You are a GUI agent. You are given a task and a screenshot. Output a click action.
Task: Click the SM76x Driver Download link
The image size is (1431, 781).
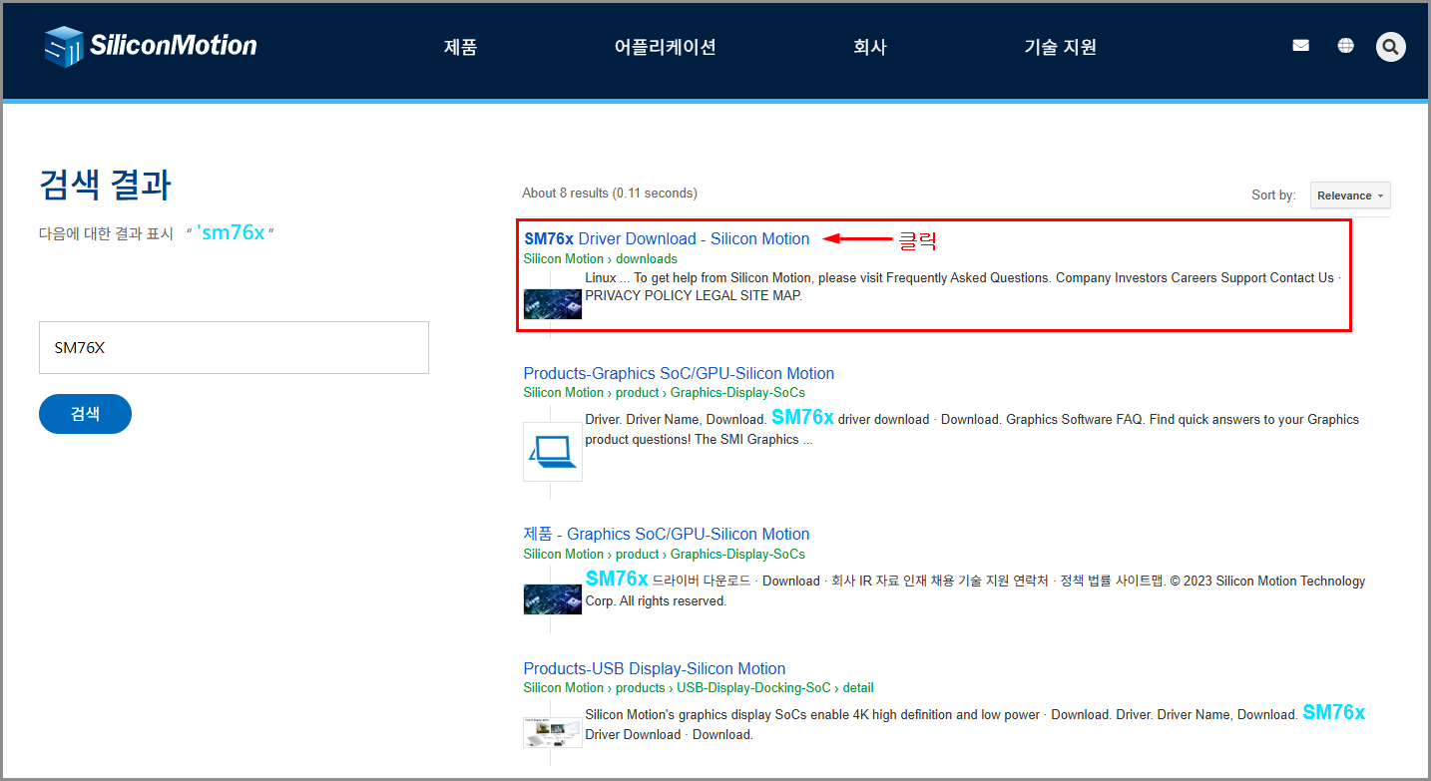coord(667,238)
